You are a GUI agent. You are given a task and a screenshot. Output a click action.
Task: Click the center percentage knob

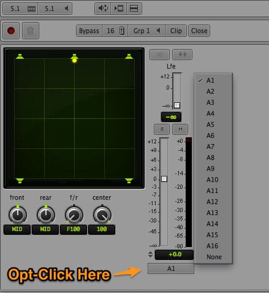click(102, 215)
